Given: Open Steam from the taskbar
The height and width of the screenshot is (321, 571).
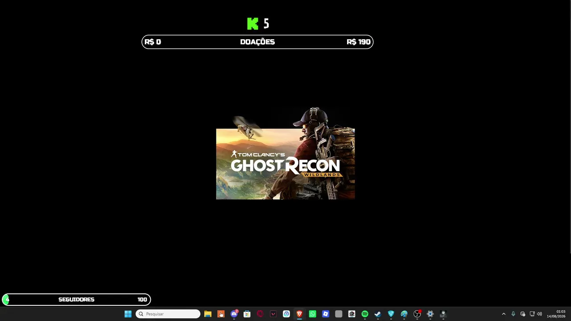Looking at the screenshot, I should pyautogui.click(x=378, y=314).
